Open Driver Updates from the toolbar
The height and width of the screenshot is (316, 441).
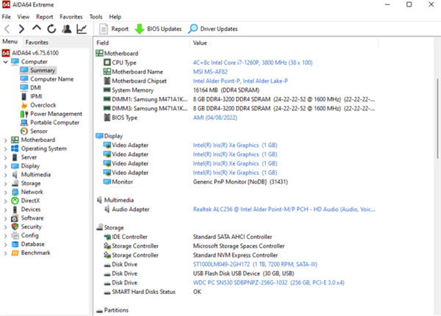coord(213,29)
